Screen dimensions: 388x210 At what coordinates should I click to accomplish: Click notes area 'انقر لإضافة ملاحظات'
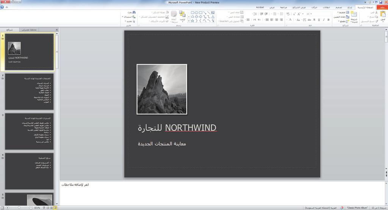coord(75,185)
